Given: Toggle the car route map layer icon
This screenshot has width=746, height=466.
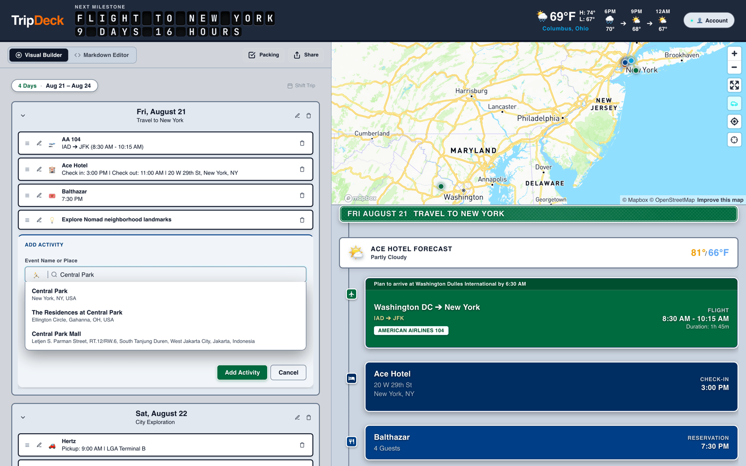Looking at the screenshot, I should click(x=734, y=103).
